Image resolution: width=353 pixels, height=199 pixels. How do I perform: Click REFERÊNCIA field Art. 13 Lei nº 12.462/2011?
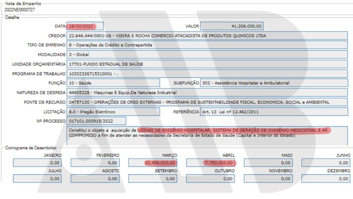pyautogui.click(x=274, y=112)
